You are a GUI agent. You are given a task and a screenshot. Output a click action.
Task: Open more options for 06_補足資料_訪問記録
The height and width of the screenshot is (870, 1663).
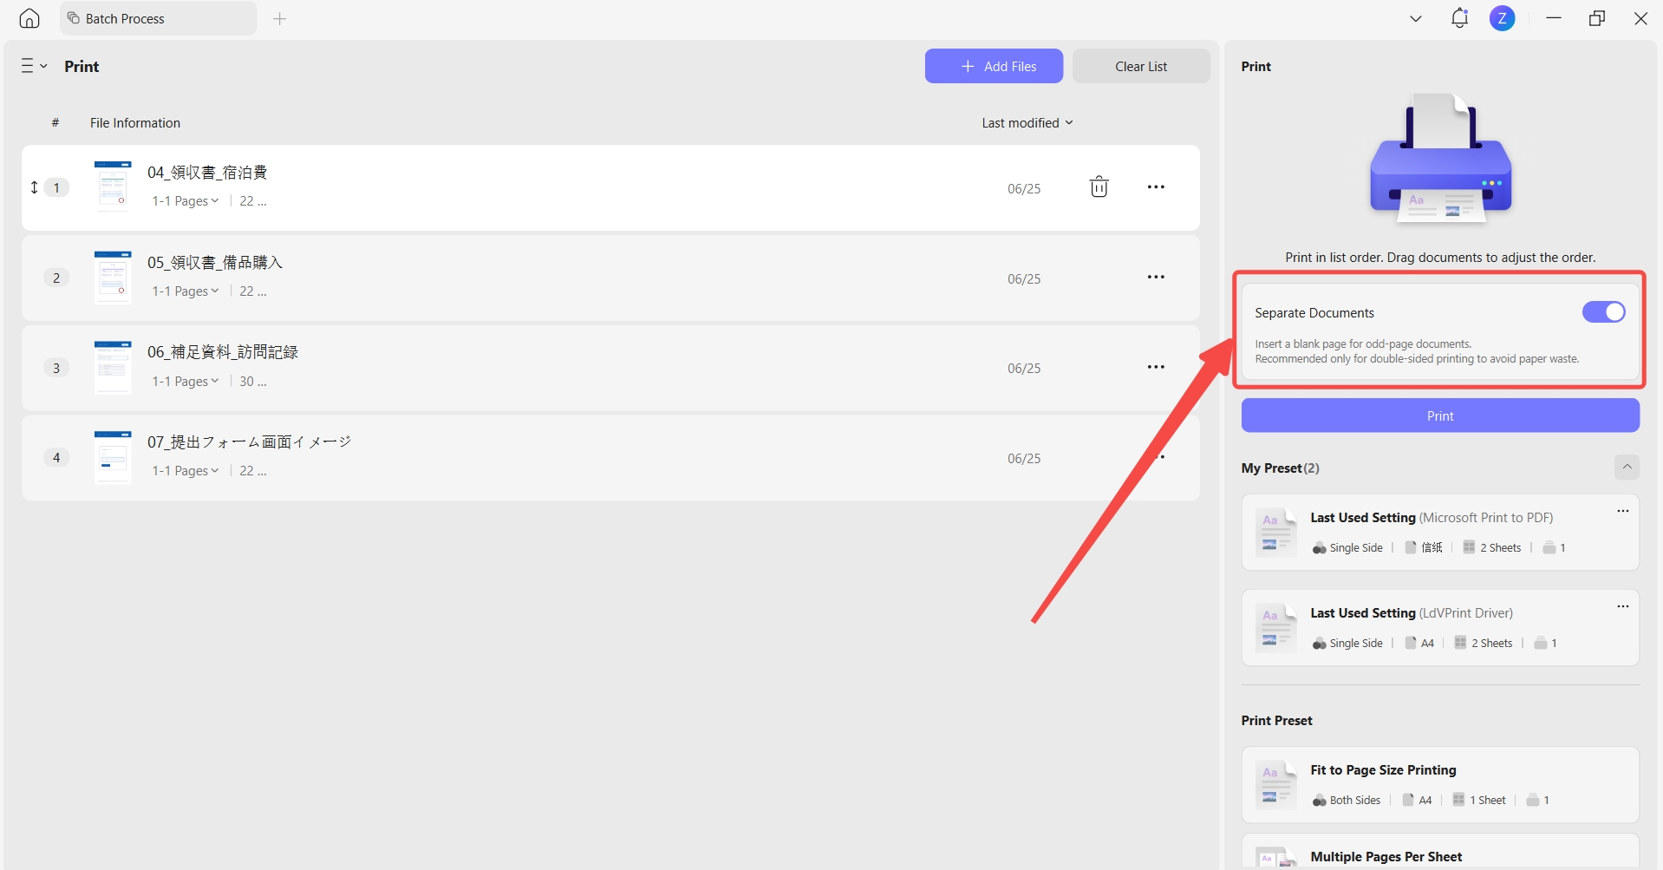(1156, 368)
